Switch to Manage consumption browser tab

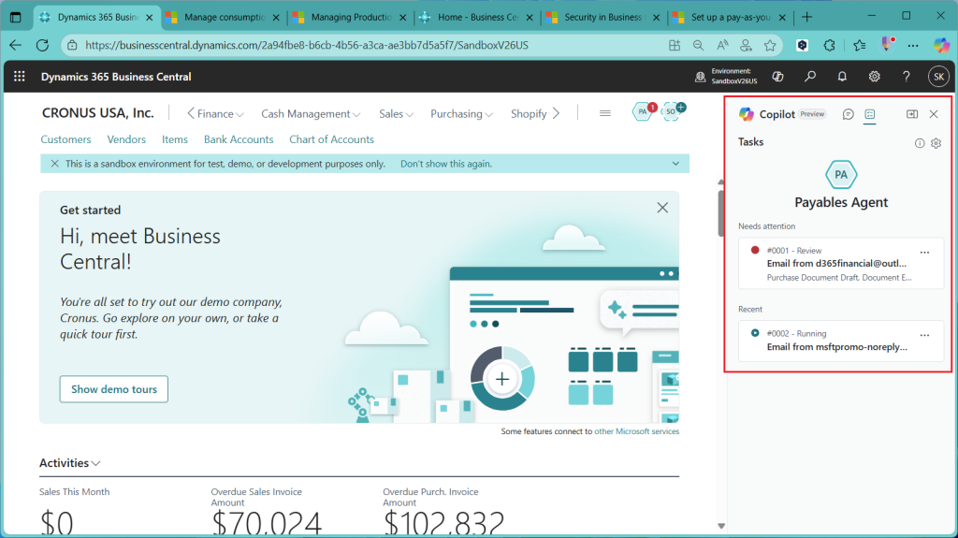point(225,17)
